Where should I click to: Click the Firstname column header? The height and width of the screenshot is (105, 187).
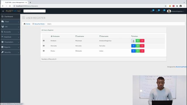tap(55, 36)
